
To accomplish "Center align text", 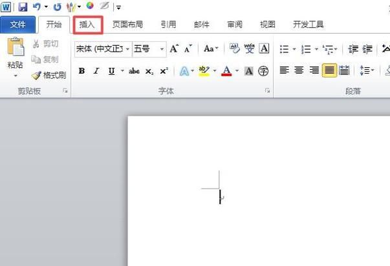I will coord(299,70).
